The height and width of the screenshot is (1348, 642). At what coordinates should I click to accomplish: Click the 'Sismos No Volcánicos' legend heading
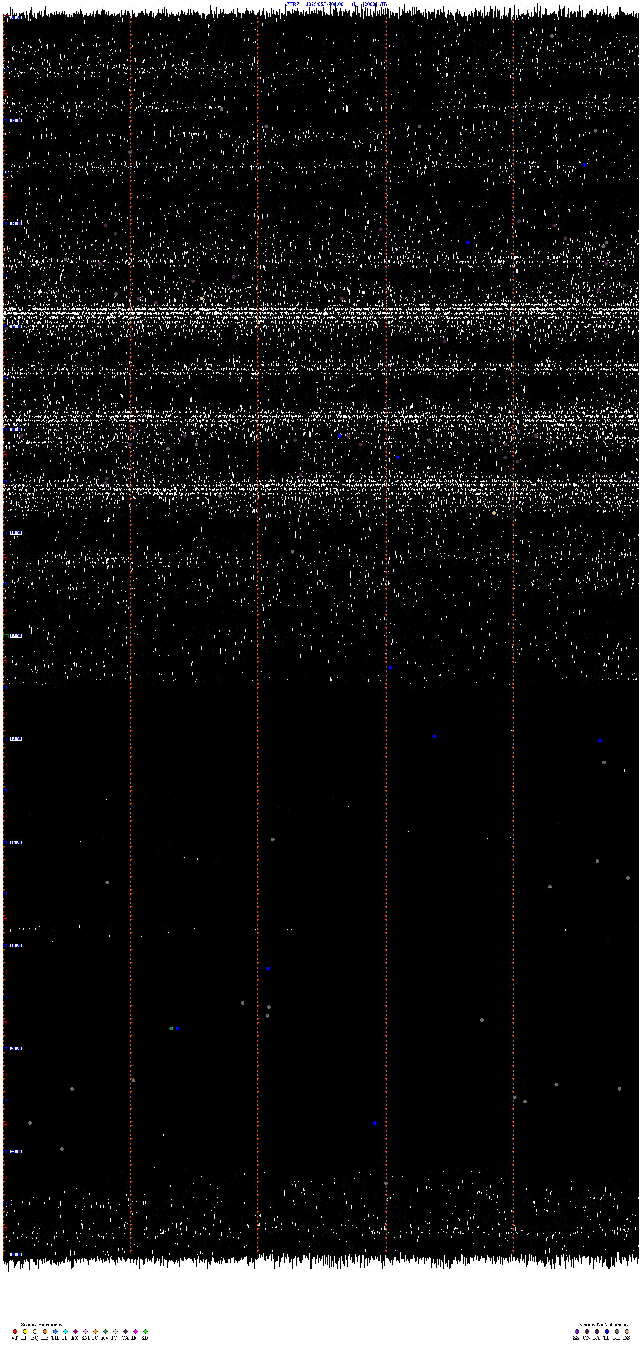604,1325
